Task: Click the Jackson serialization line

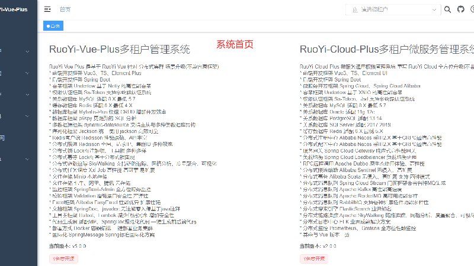Action: coord(104,131)
